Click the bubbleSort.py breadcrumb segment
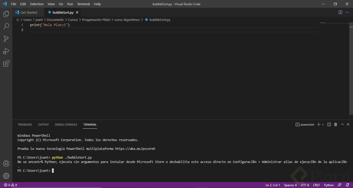The height and width of the screenshot is (188, 353). (158, 20)
